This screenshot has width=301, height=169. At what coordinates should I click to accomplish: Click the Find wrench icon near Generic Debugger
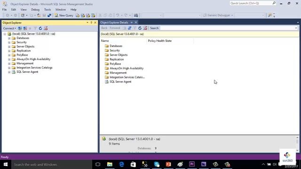pyautogui.click(x=269, y=15)
